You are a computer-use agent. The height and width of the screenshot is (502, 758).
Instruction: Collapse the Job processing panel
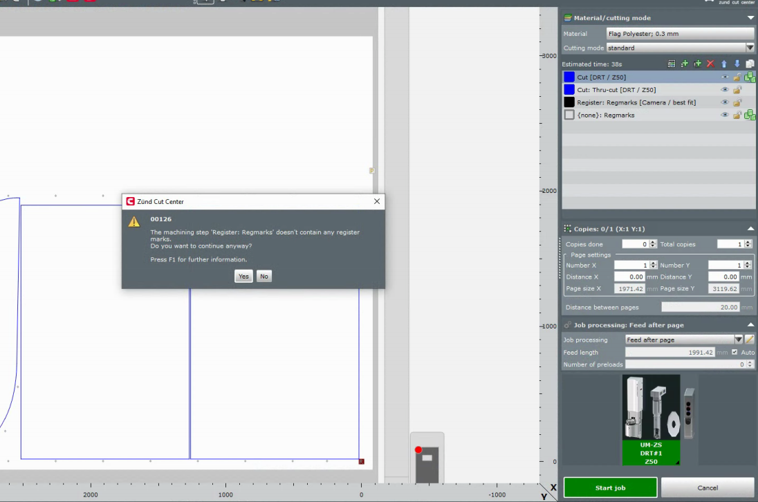(x=750, y=325)
